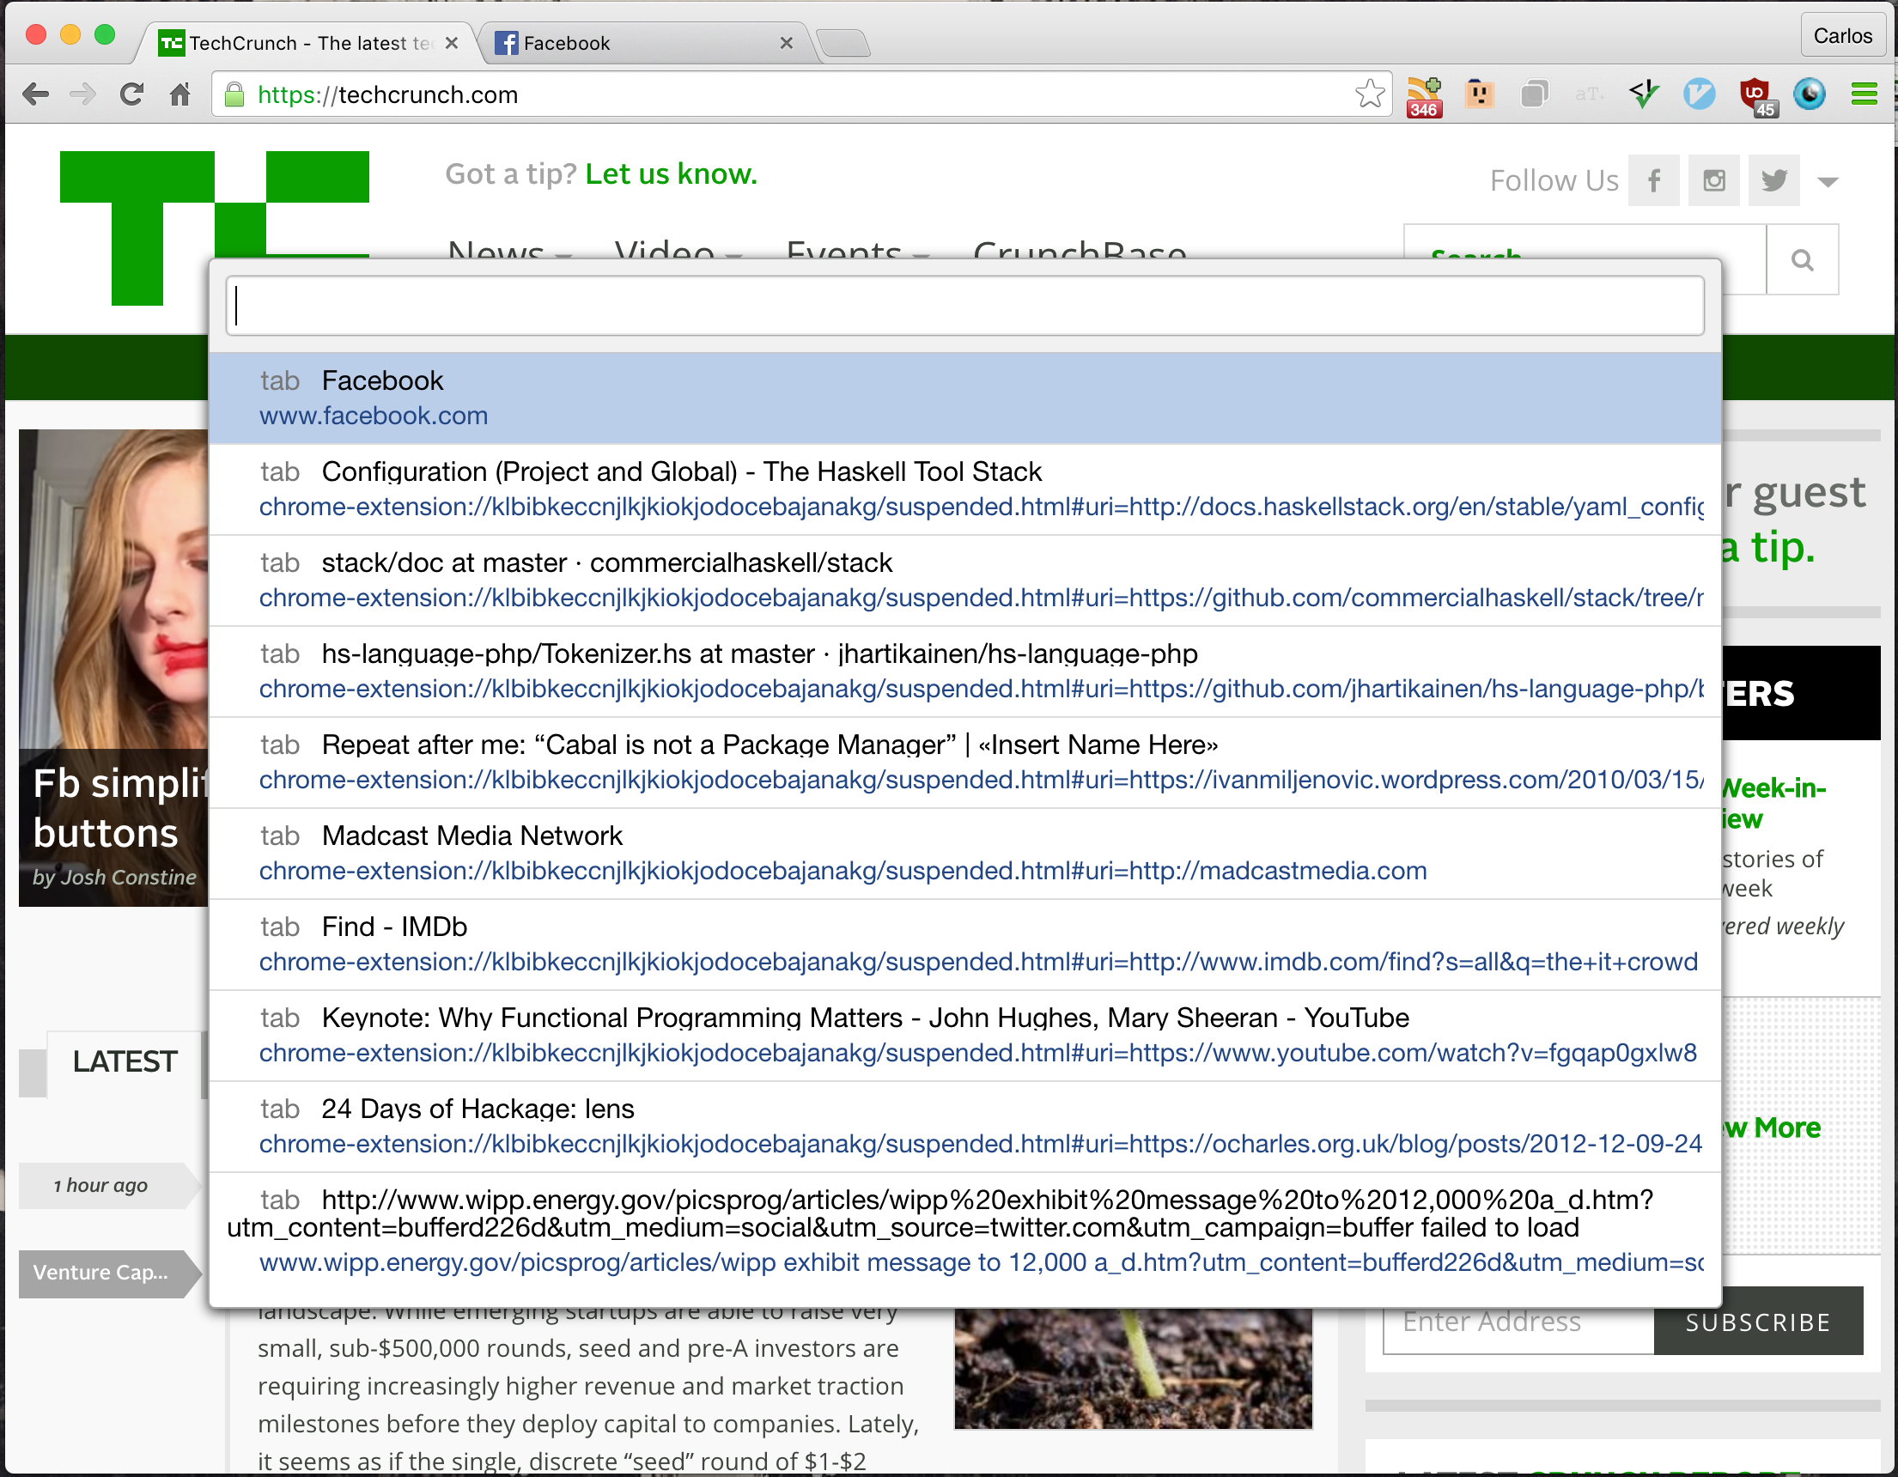1898x1477 pixels.
Task: Bookmark this page with the star icon
Action: (x=1370, y=94)
